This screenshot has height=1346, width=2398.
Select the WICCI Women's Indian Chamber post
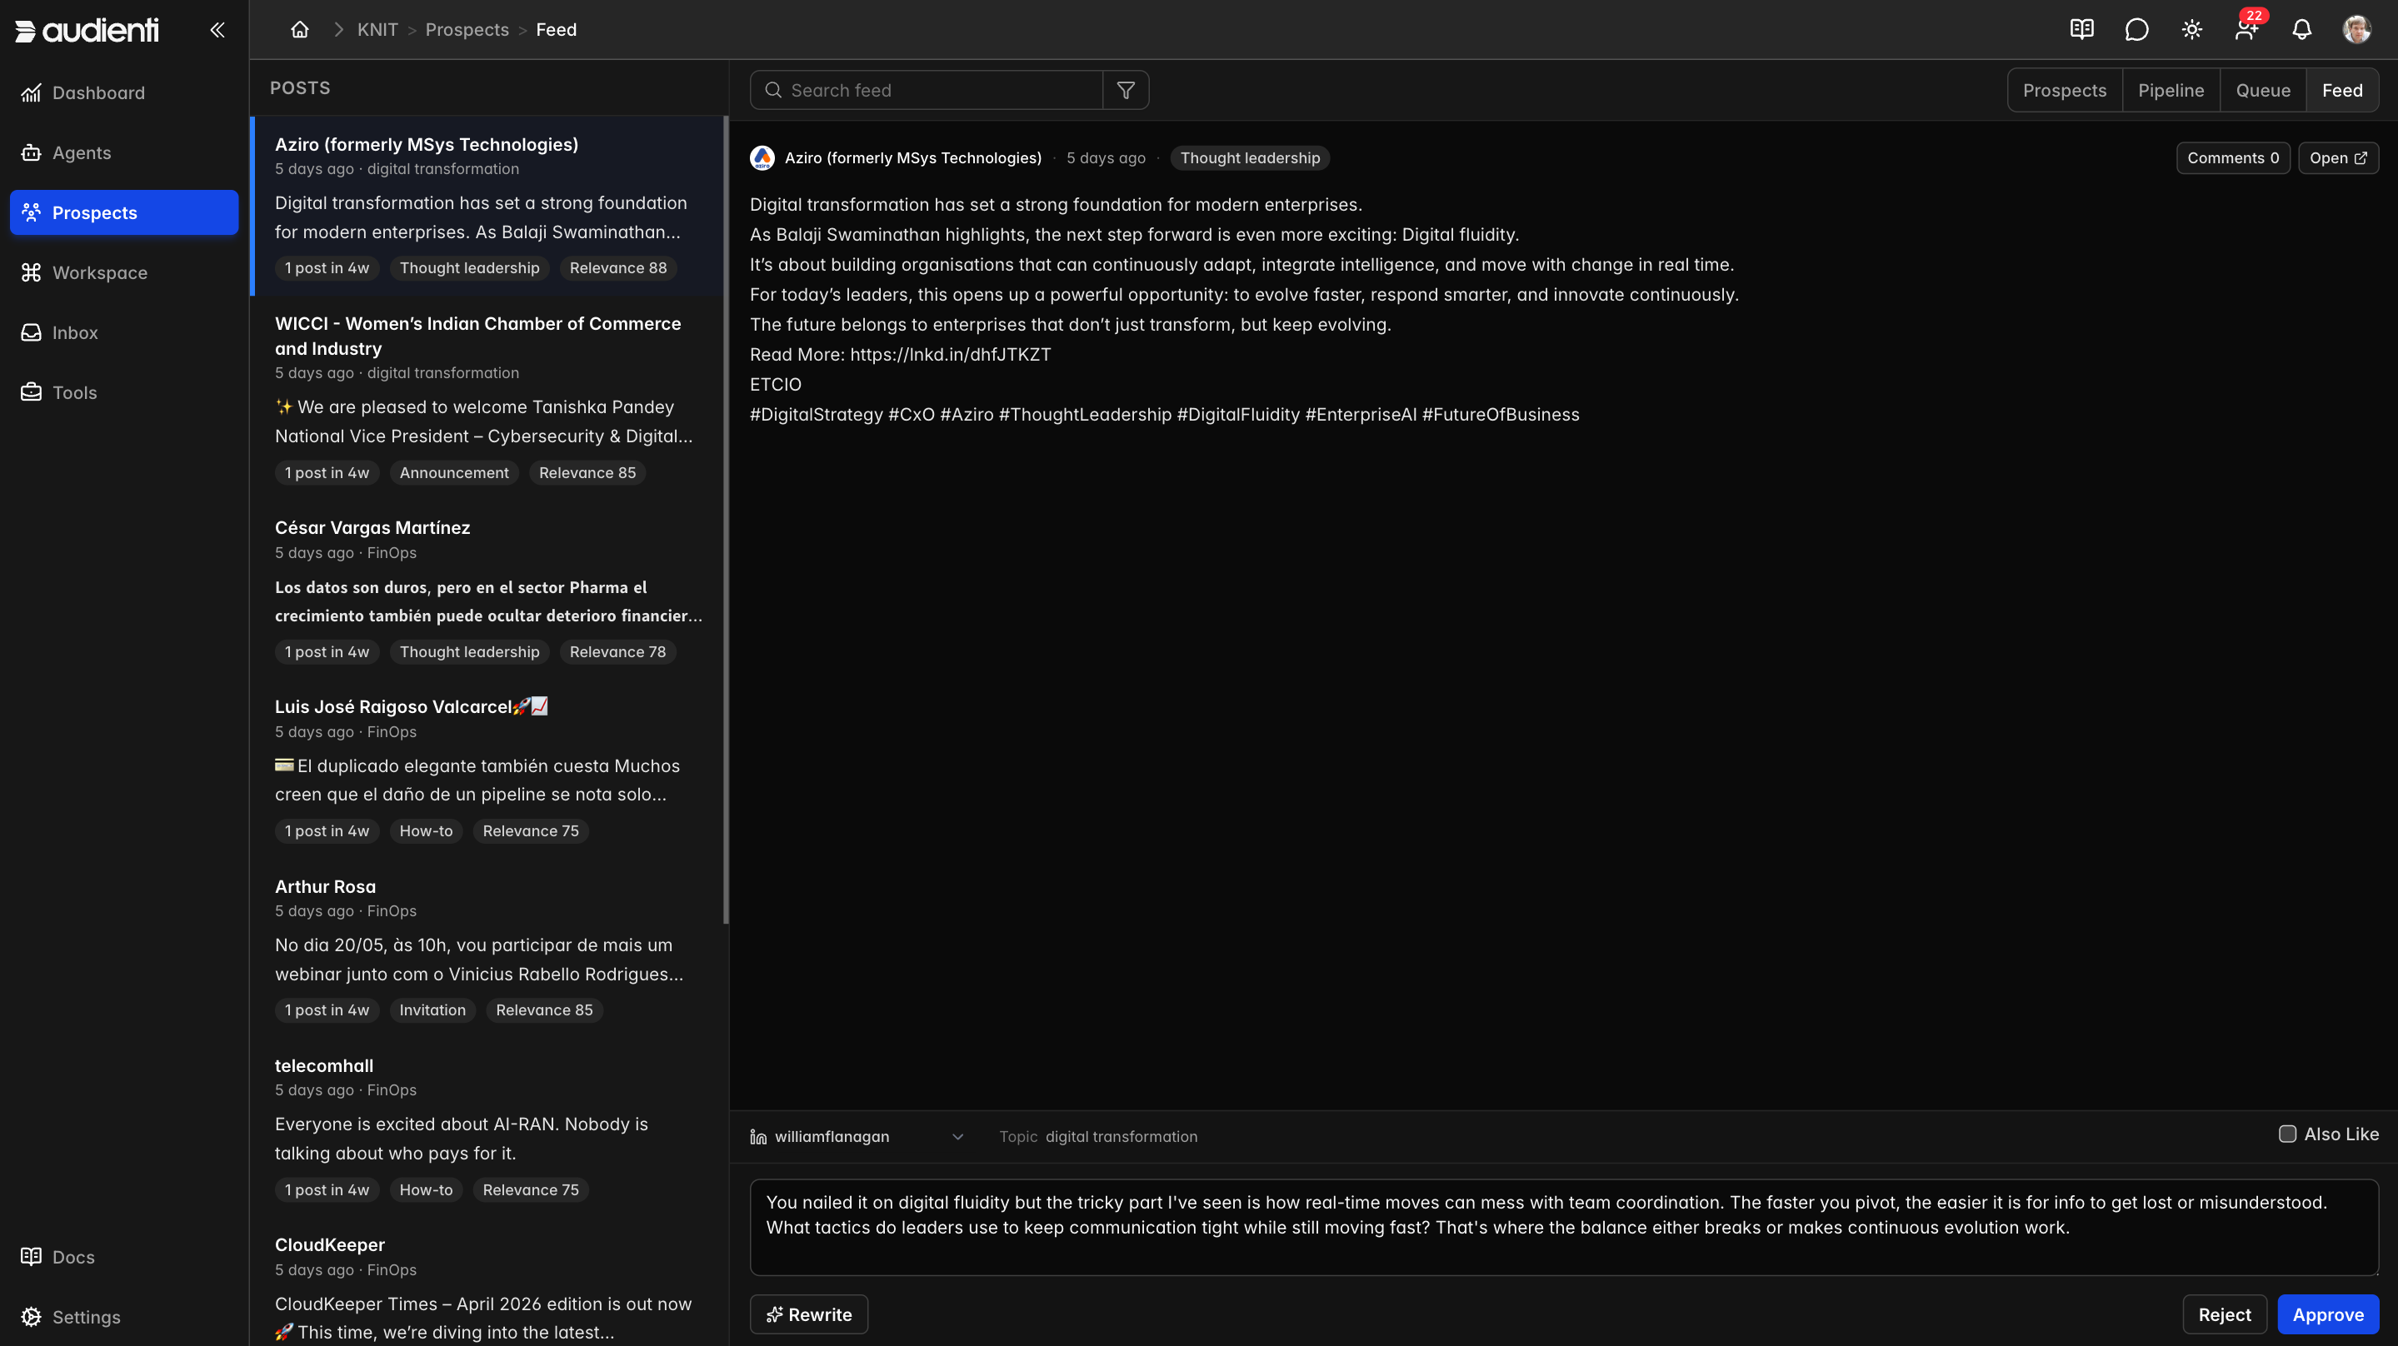[487, 397]
